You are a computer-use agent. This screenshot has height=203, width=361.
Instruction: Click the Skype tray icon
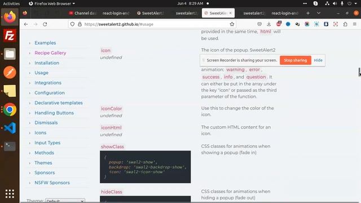316,3
